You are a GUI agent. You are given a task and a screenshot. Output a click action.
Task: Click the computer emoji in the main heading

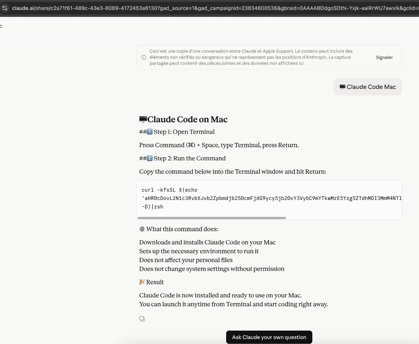pos(143,119)
